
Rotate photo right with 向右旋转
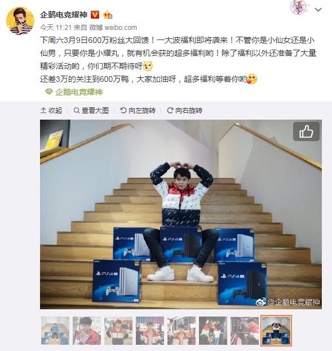185,111
